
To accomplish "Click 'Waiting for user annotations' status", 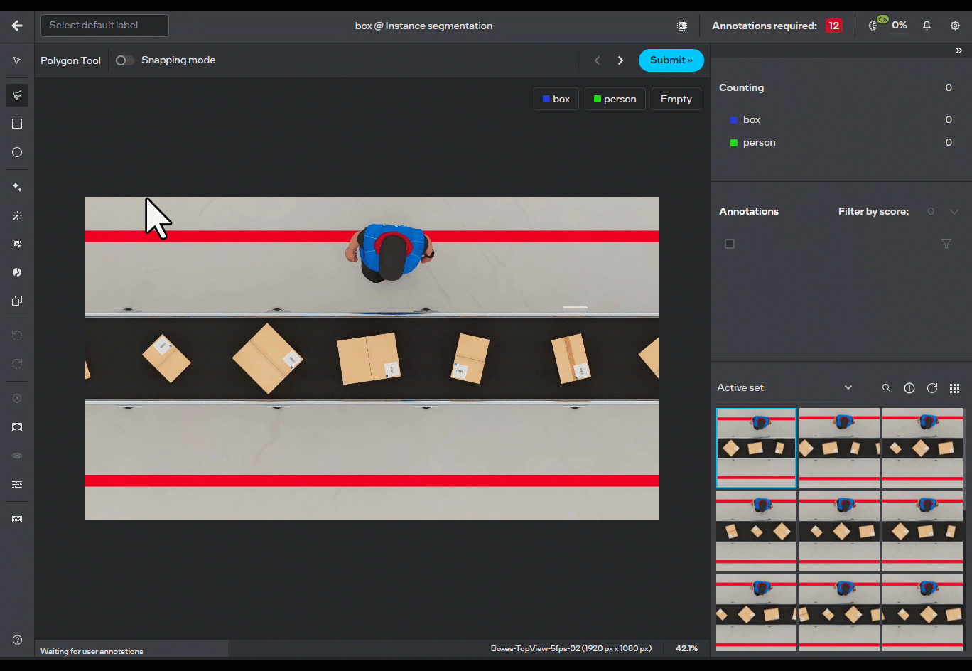I will pos(92,651).
